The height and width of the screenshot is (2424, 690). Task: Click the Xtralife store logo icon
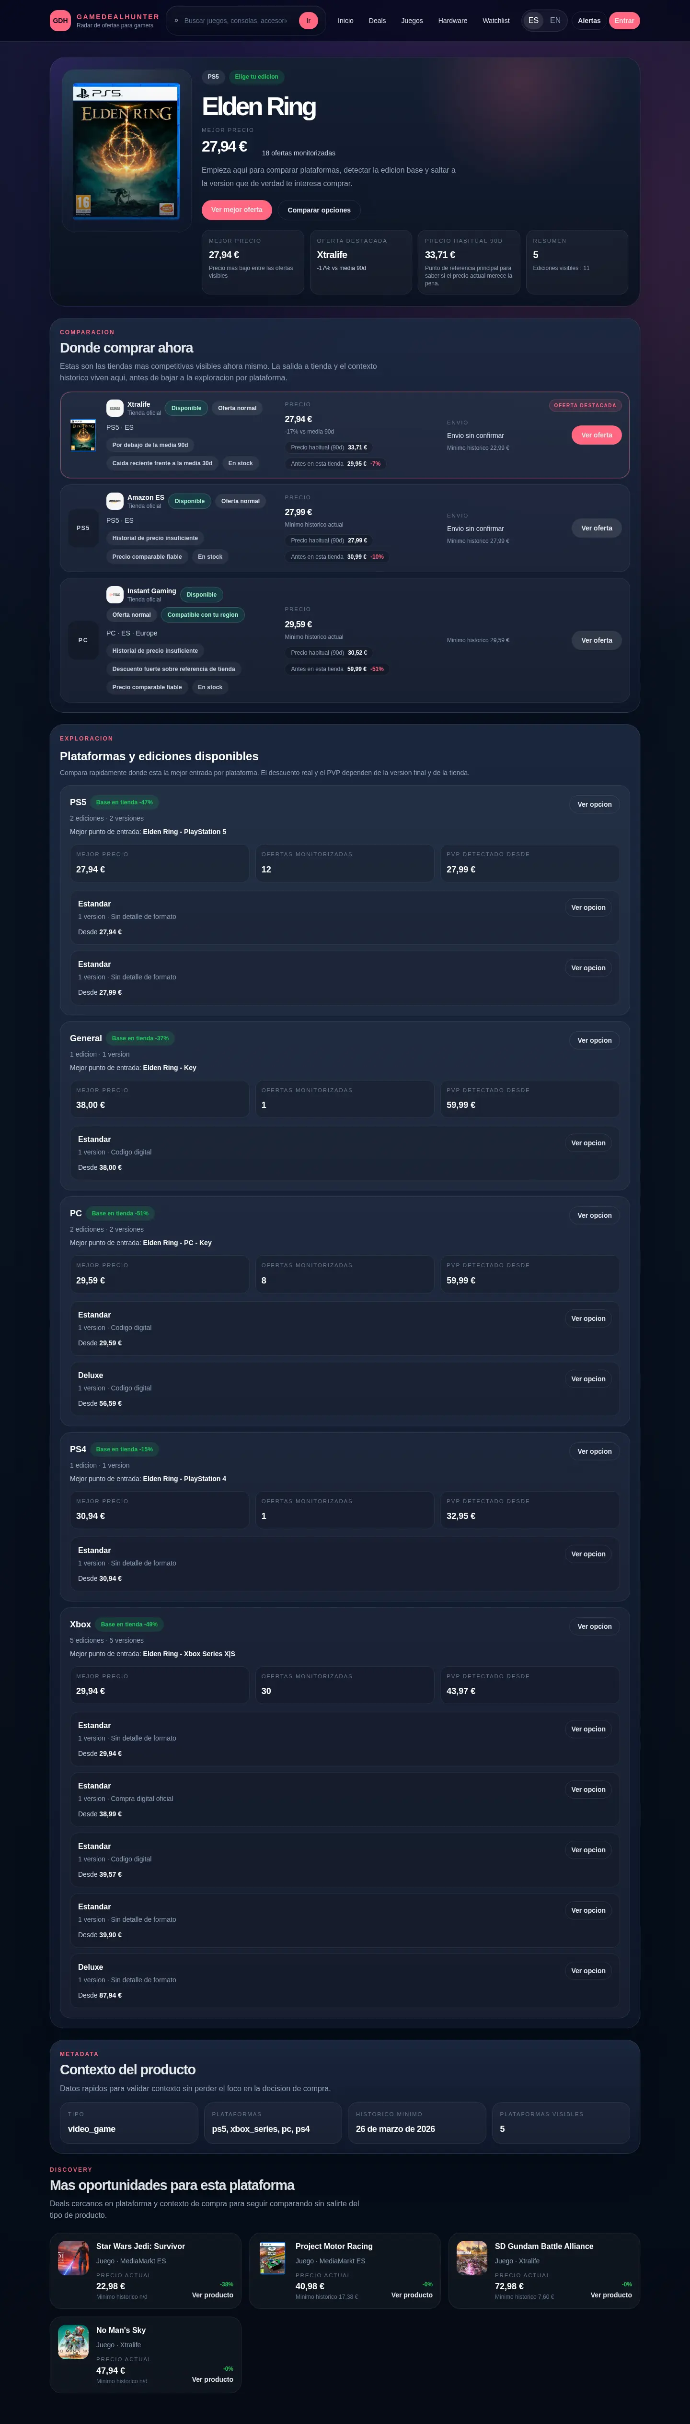coord(115,408)
